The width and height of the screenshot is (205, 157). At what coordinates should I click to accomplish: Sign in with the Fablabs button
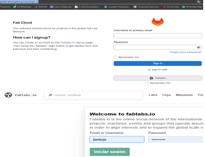(158, 78)
